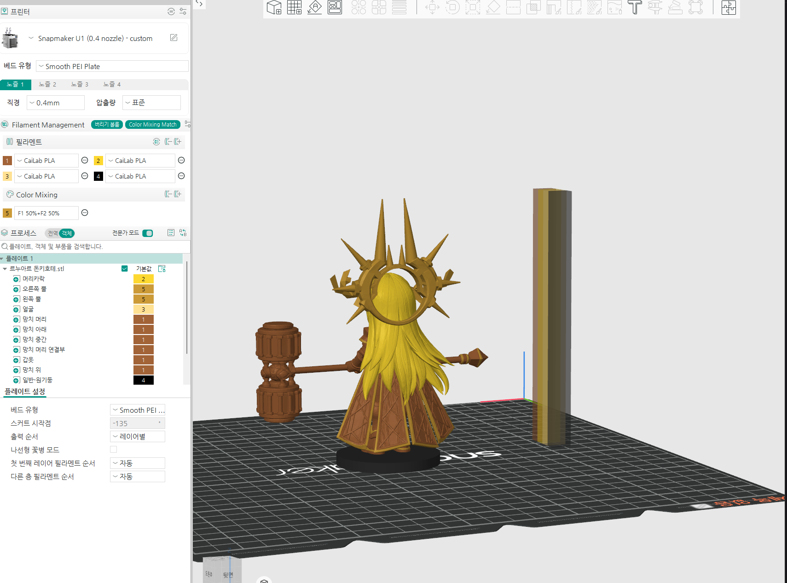
Task: Select the Scale tool icon
Action: tap(473, 7)
